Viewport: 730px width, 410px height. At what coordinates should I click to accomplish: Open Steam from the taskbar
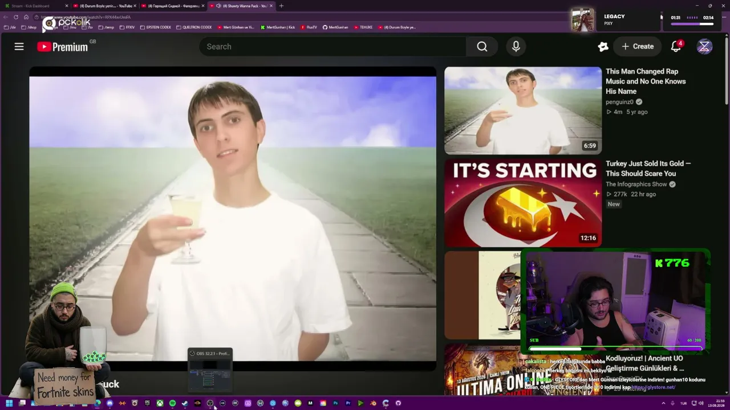click(x=185, y=403)
